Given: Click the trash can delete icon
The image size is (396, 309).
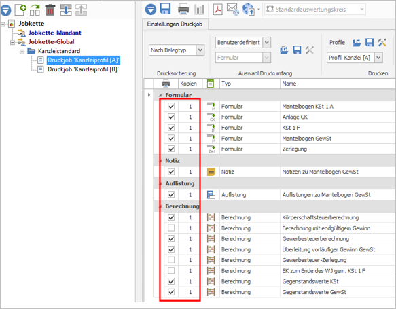Looking at the screenshot, I should point(50,10).
